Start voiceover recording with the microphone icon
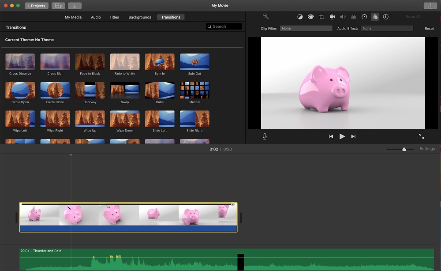 (265, 136)
